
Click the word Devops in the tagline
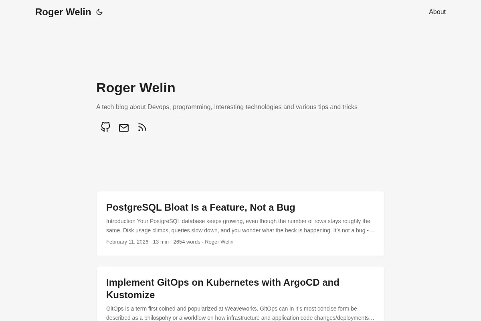[159, 107]
